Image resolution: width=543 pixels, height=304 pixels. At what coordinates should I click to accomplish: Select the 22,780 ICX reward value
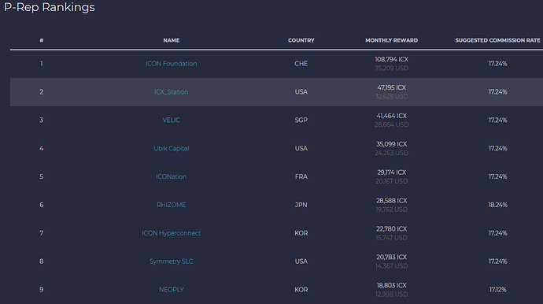point(391,229)
